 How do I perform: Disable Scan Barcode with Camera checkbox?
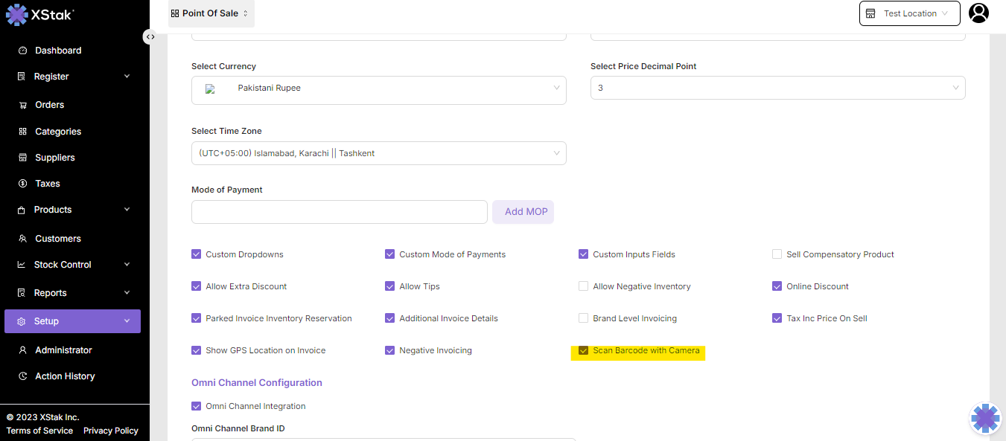[584, 350]
